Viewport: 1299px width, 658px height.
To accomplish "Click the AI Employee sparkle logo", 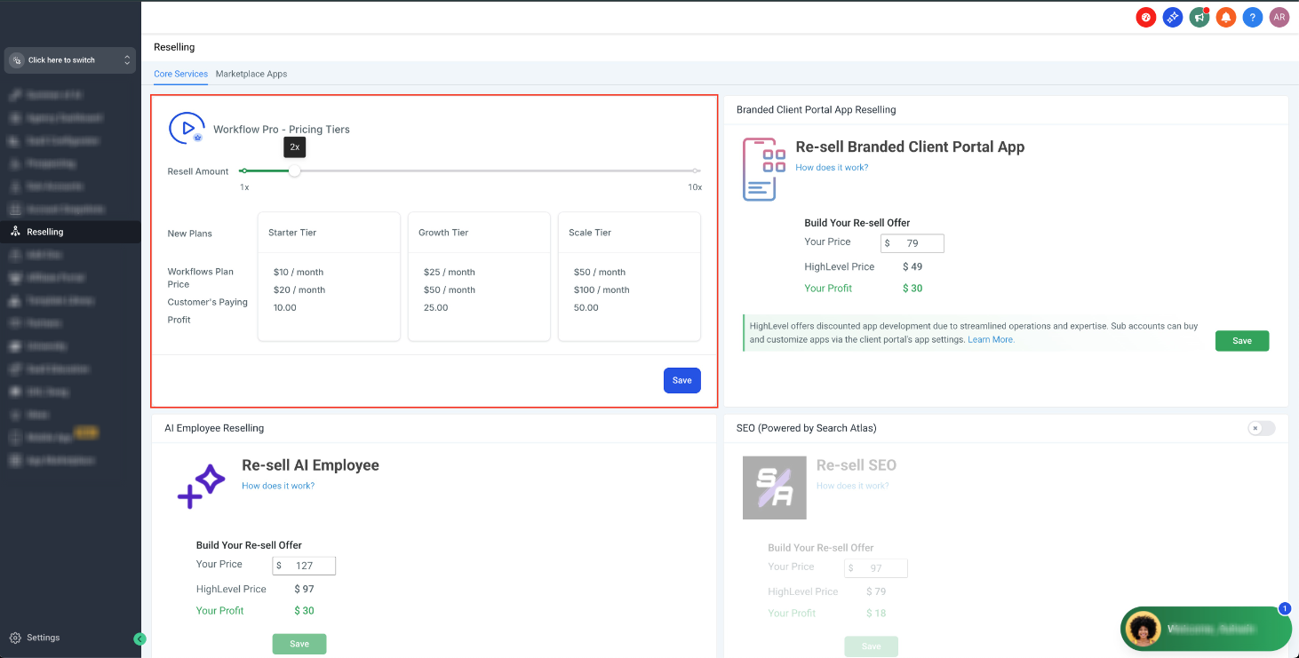I will click(x=202, y=487).
